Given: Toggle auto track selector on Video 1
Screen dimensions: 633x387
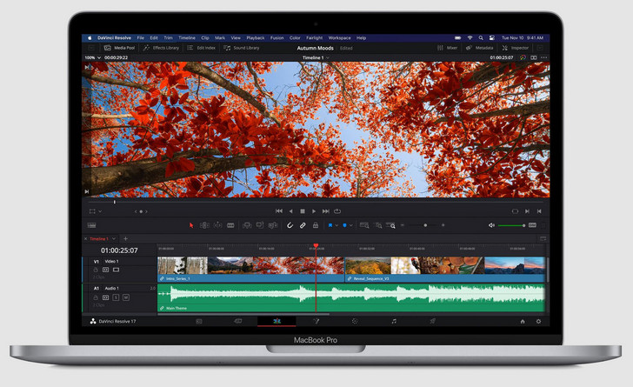Looking at the screenshot, I should (x=106, y=270).
